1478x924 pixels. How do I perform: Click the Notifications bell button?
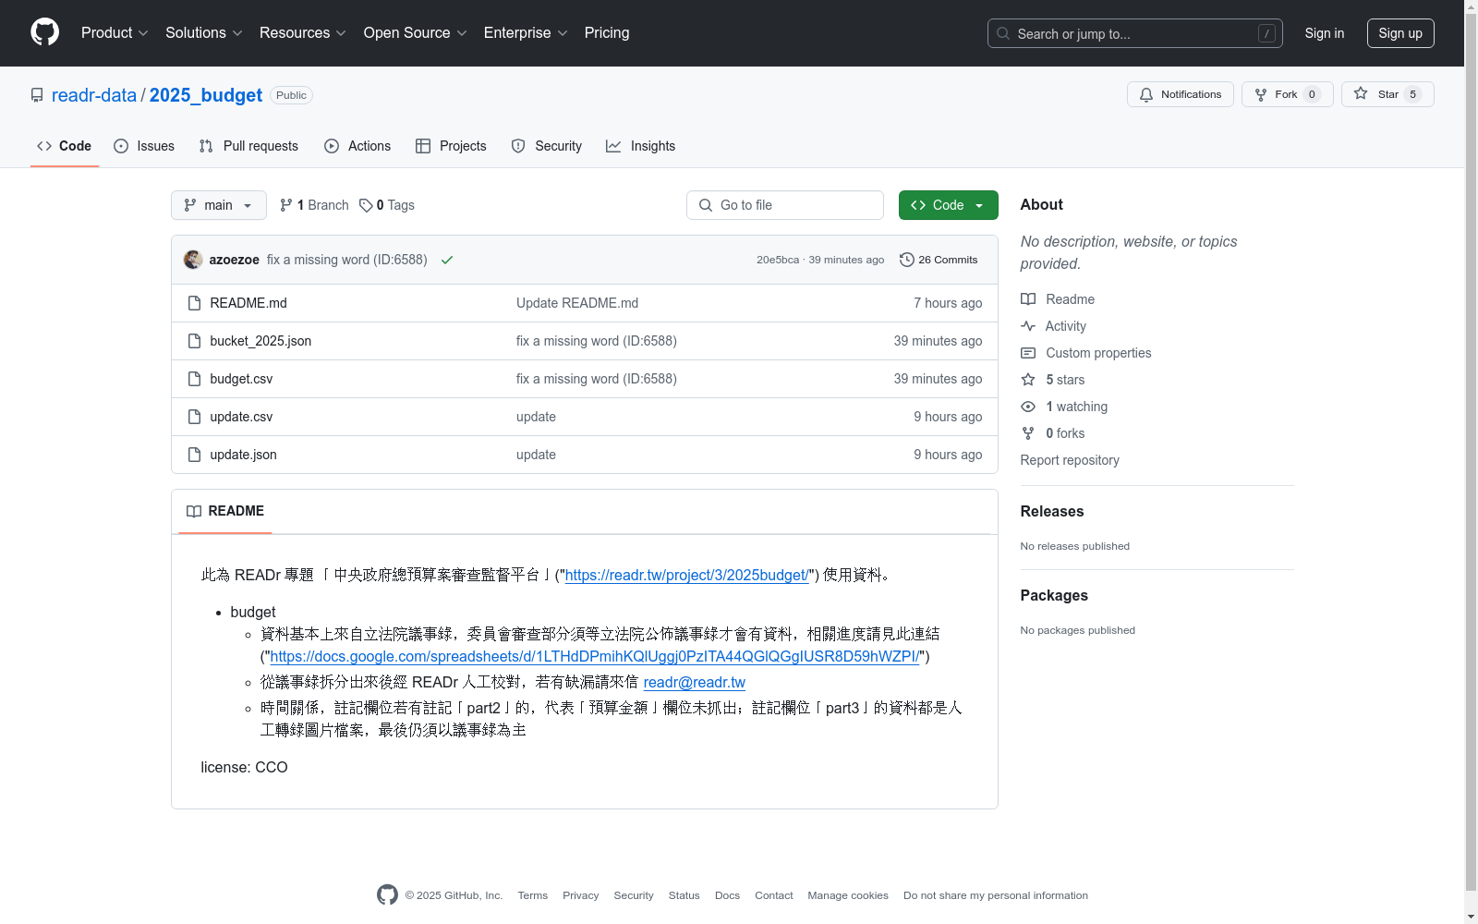1180,94
